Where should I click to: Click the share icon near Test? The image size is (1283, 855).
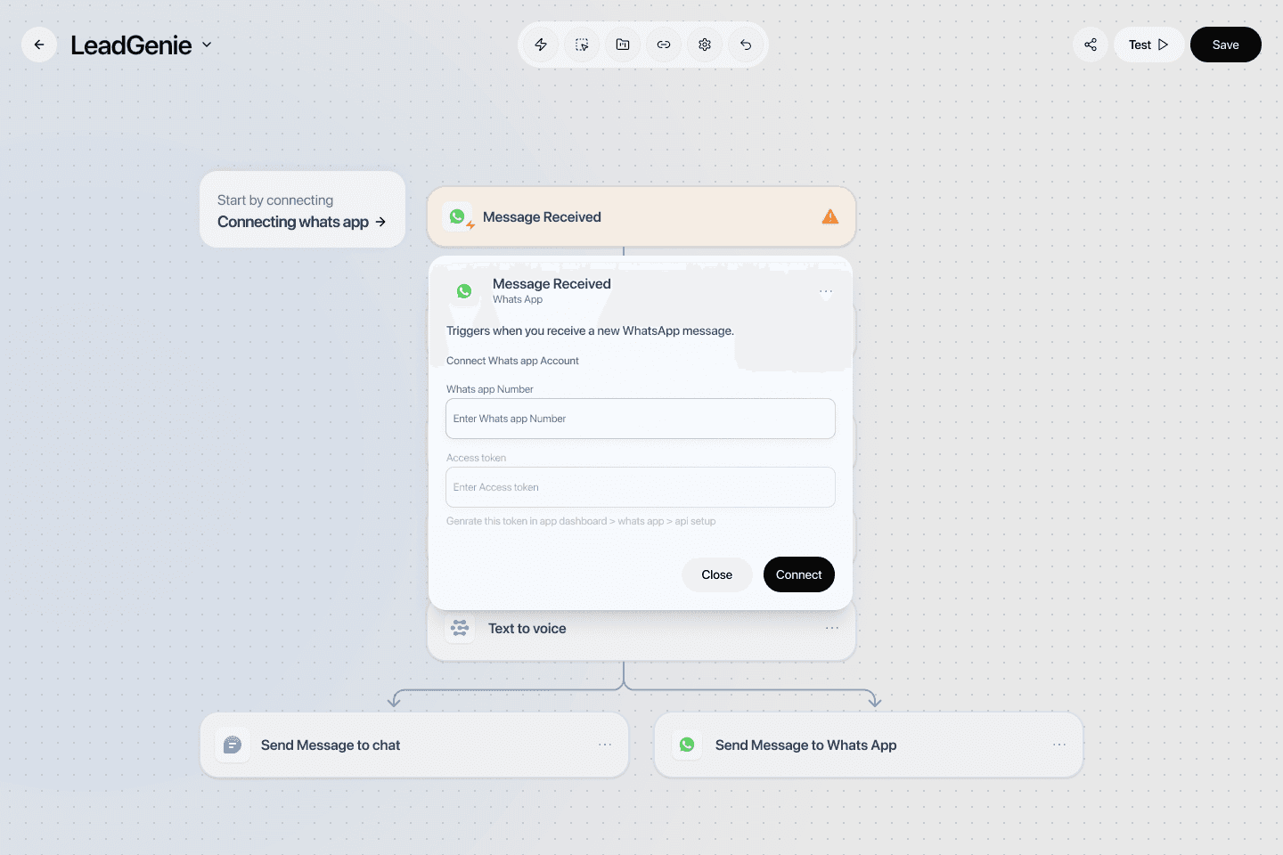tap(1091, 45)
